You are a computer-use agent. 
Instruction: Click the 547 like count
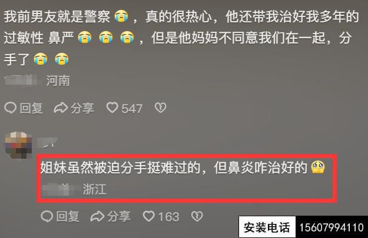coord(132,109)
